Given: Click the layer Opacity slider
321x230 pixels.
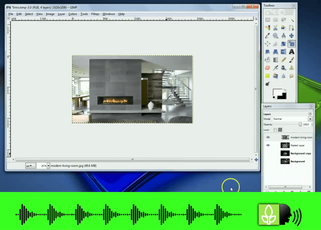Looking at the screenshot, I should click(x=287, y=124).
